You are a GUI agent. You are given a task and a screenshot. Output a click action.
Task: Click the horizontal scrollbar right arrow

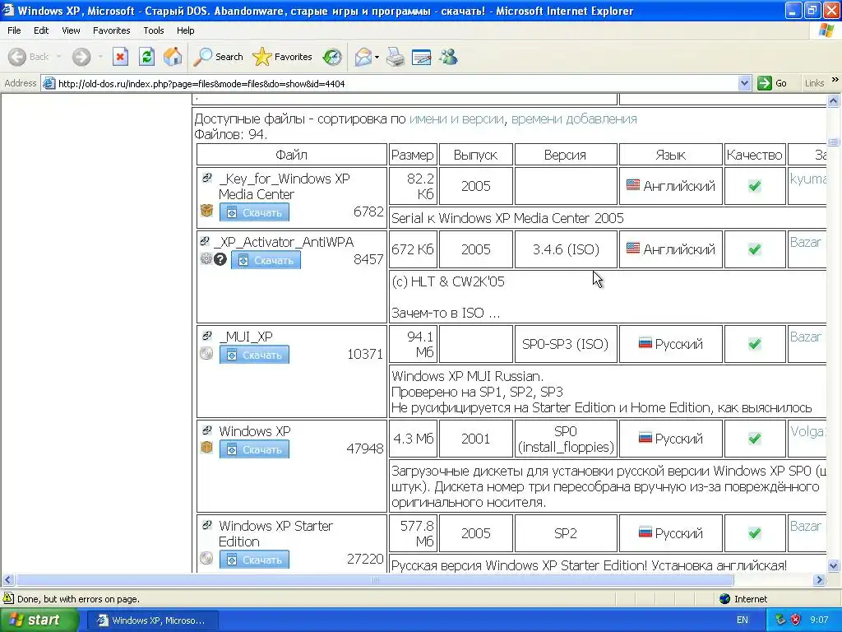pos(820,580)
